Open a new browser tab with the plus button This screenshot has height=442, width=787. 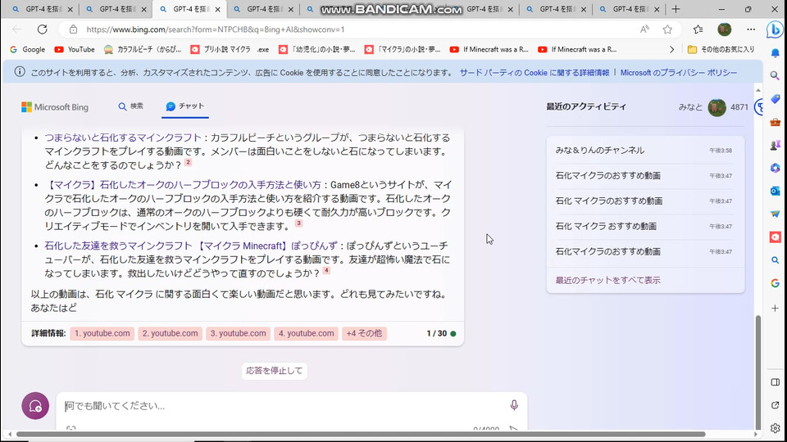point(676,9)
